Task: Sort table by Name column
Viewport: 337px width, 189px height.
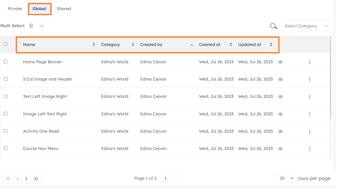Action: [29, 45]
